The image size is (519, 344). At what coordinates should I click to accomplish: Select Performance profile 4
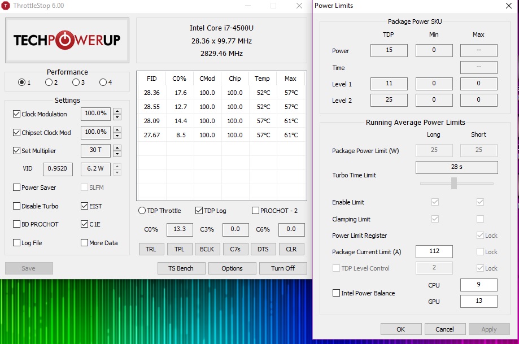coord(103,82)
